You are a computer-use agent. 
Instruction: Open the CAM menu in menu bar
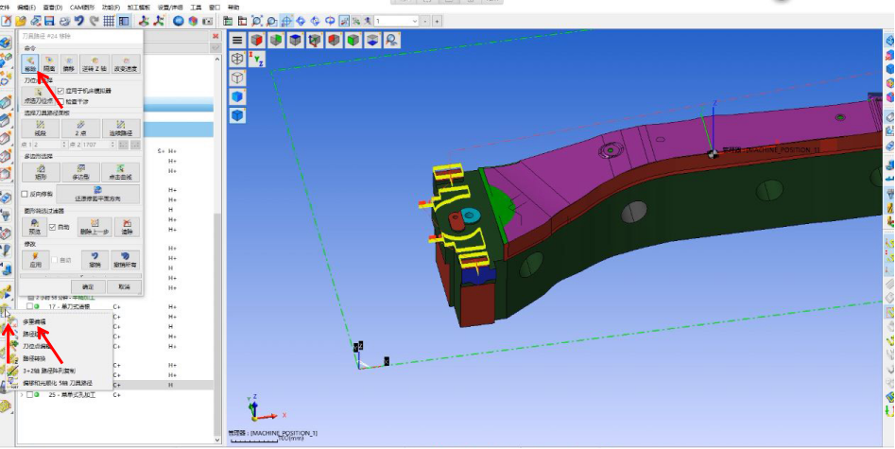81,8
